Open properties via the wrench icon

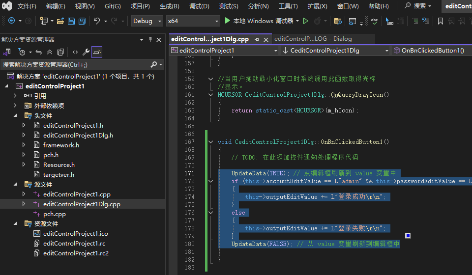[x=86, y=52]
